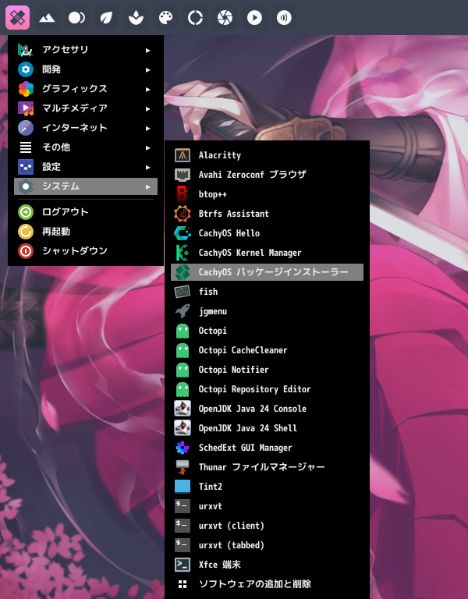
Task: Expand the インターネット submenu arrow
Action: click(148, 128)
